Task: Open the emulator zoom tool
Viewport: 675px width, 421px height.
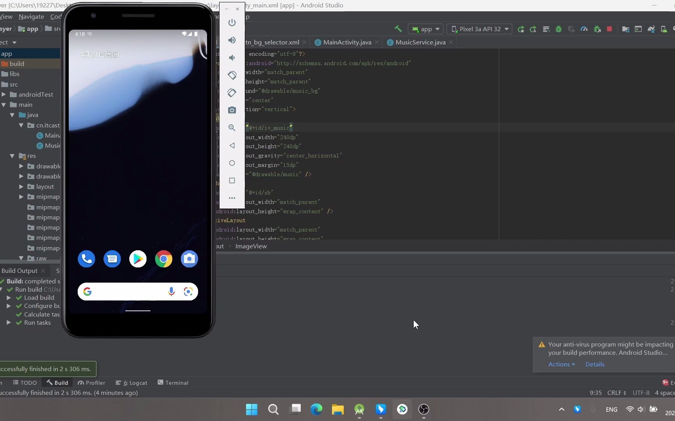Action: coord(232,127)
